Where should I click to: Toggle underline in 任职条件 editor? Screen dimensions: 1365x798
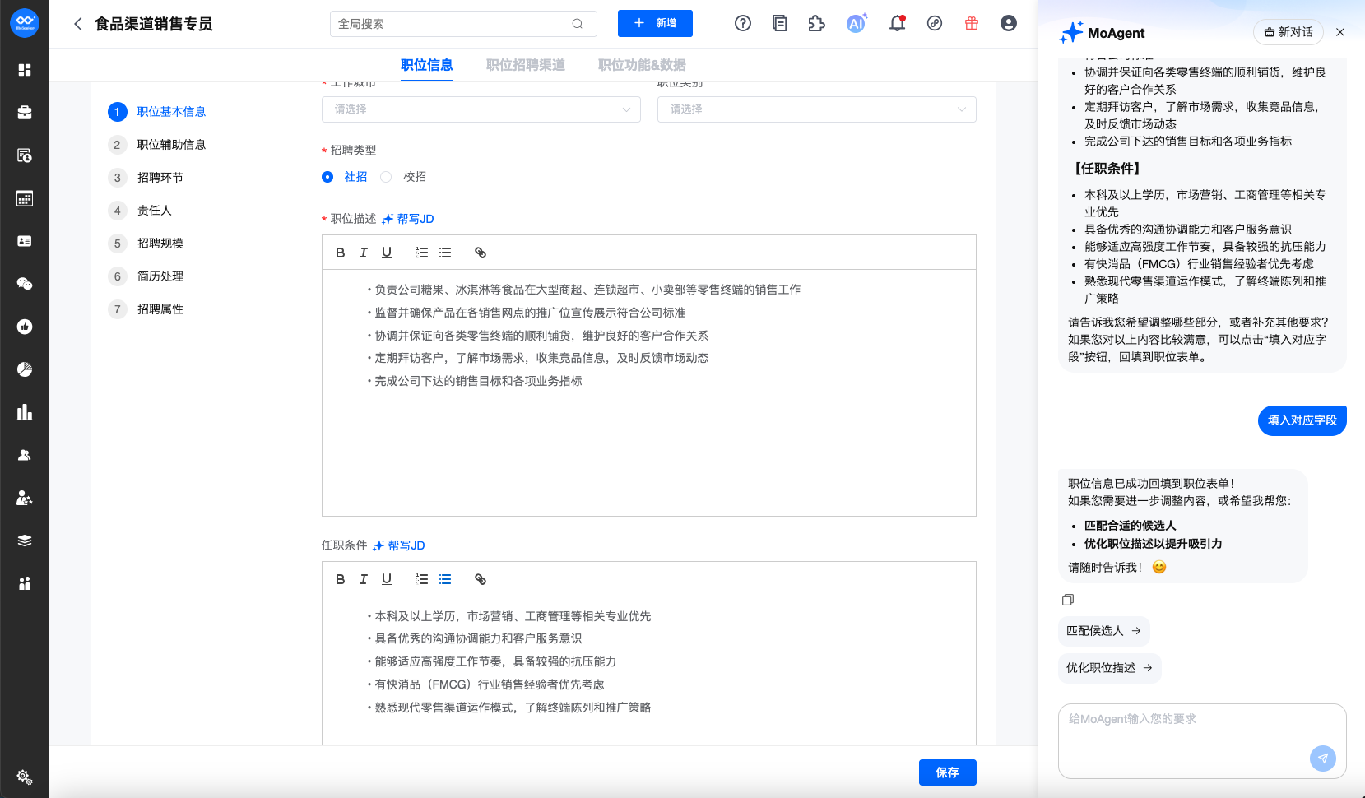387,579
